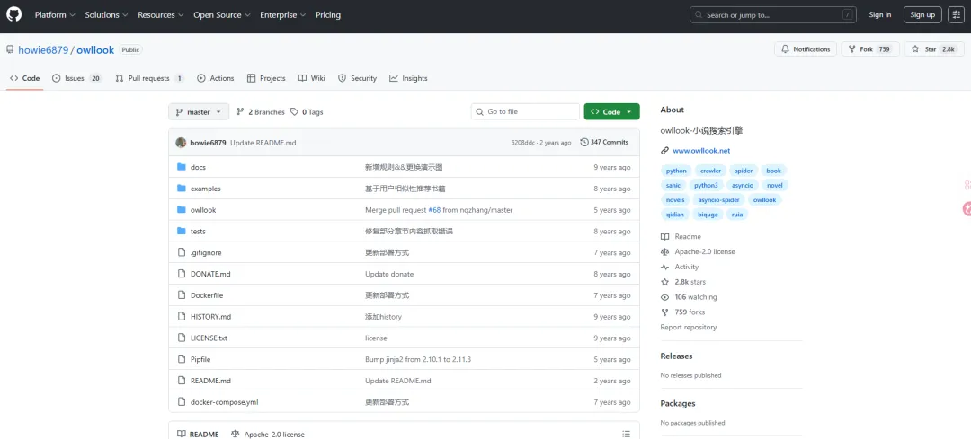Open the command palette icon beside Sign up
Viewport: 971px width, 439px height.
956,15
